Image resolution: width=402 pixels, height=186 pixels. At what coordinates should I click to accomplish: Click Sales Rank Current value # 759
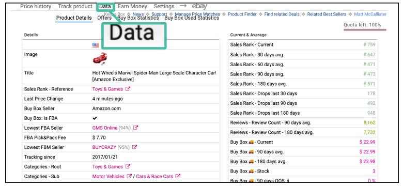(369, 44)
